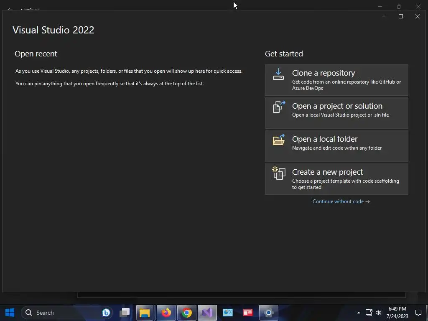Click the Clone a repository download icon
Image resolution: width=428 pixels, height=321 pixels.
coord(278,74)
